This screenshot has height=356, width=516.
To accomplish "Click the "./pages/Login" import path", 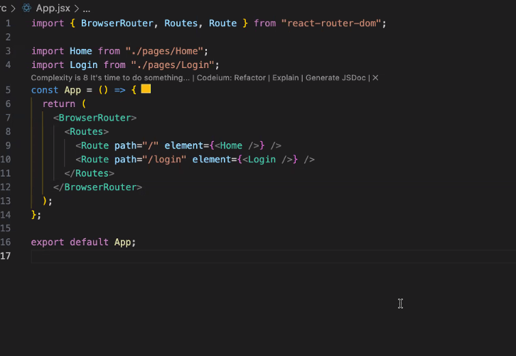I will click(173, 65).
